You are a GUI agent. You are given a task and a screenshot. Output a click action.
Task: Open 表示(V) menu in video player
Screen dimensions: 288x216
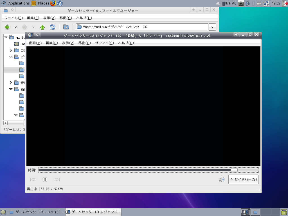(x=68, y=43)
